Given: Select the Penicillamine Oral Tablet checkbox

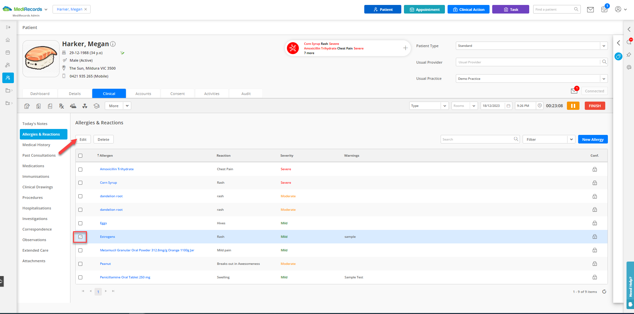Looking at the screenshot, I should click(80, 277).
